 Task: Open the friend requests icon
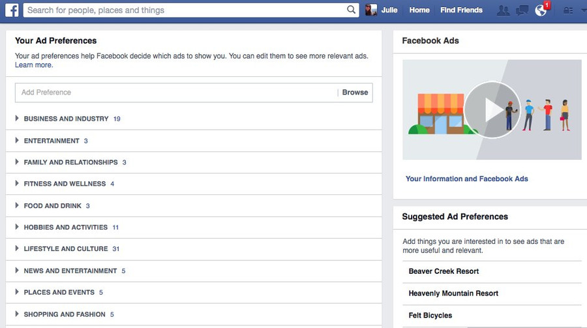point(503,10)
